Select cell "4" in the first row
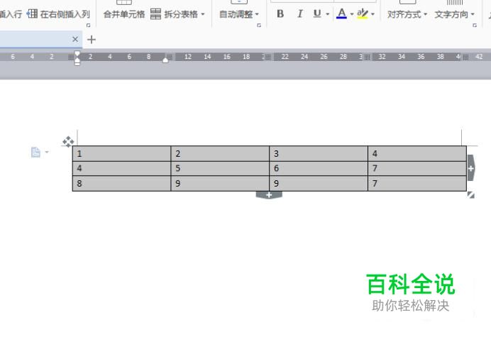 [417, 153]
